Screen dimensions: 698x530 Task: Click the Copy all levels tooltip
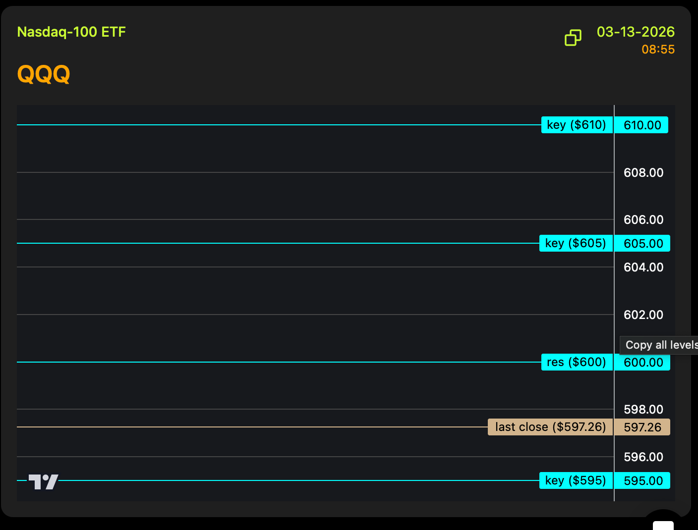(x=659, y=345)
